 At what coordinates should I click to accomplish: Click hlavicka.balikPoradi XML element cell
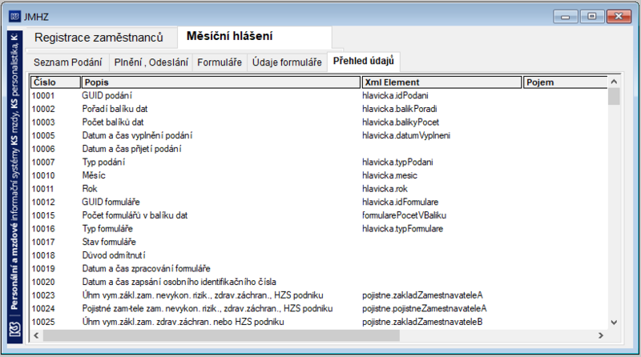[x=399, y=109]
